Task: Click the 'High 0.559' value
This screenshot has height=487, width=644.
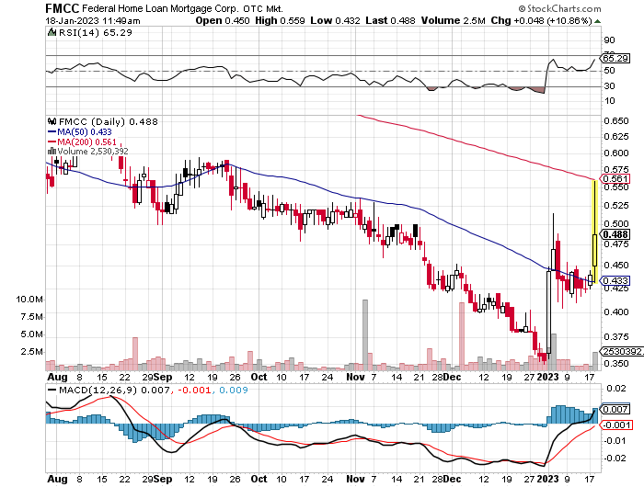Action: [x=280, y=20]
